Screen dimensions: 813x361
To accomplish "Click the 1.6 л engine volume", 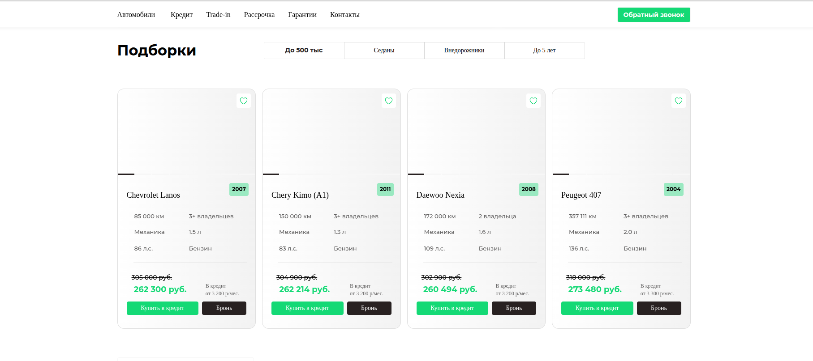I will 485,232.
